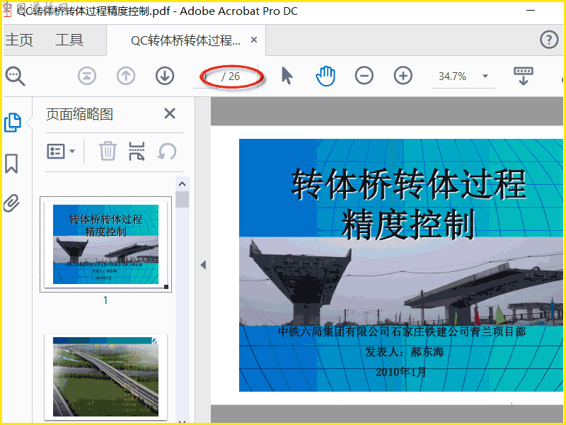Collapse navigation pane with left triangle
The width and height of the screenshot is (566, 425).
[203, 265]
